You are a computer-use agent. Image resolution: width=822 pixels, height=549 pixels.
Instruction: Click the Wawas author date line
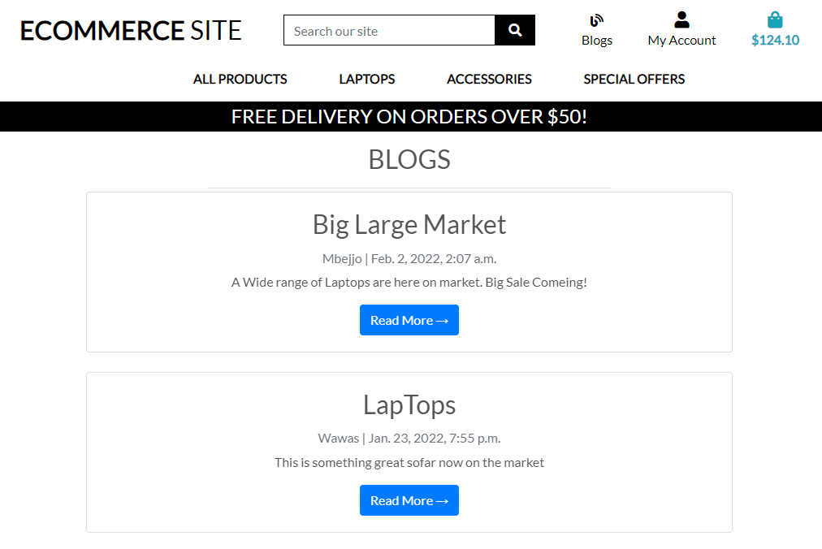[409, 439]
